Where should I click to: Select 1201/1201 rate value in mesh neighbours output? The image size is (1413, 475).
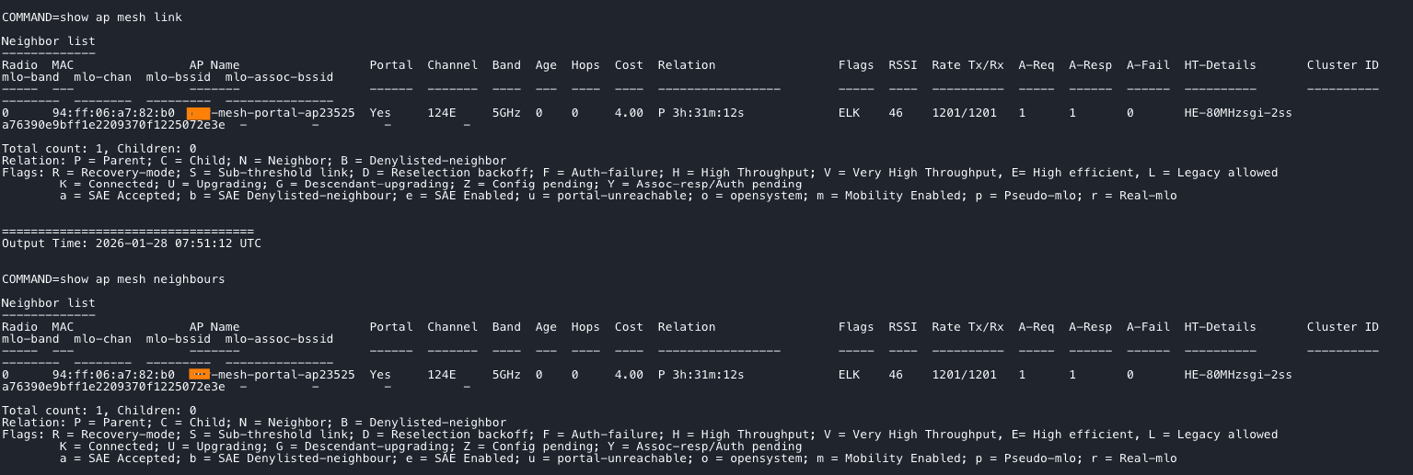click(x=964, y=375)
